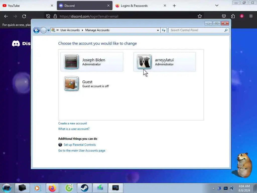Viewport: 257px width, 193px height.
Task: Select the arreyylatui dog account picture
Action: pyautogui.click(x=144, y=62)
